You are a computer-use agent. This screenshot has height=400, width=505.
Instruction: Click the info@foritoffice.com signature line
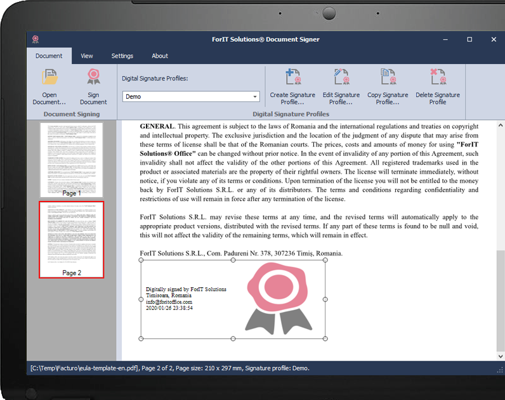(x=169, y=302)
